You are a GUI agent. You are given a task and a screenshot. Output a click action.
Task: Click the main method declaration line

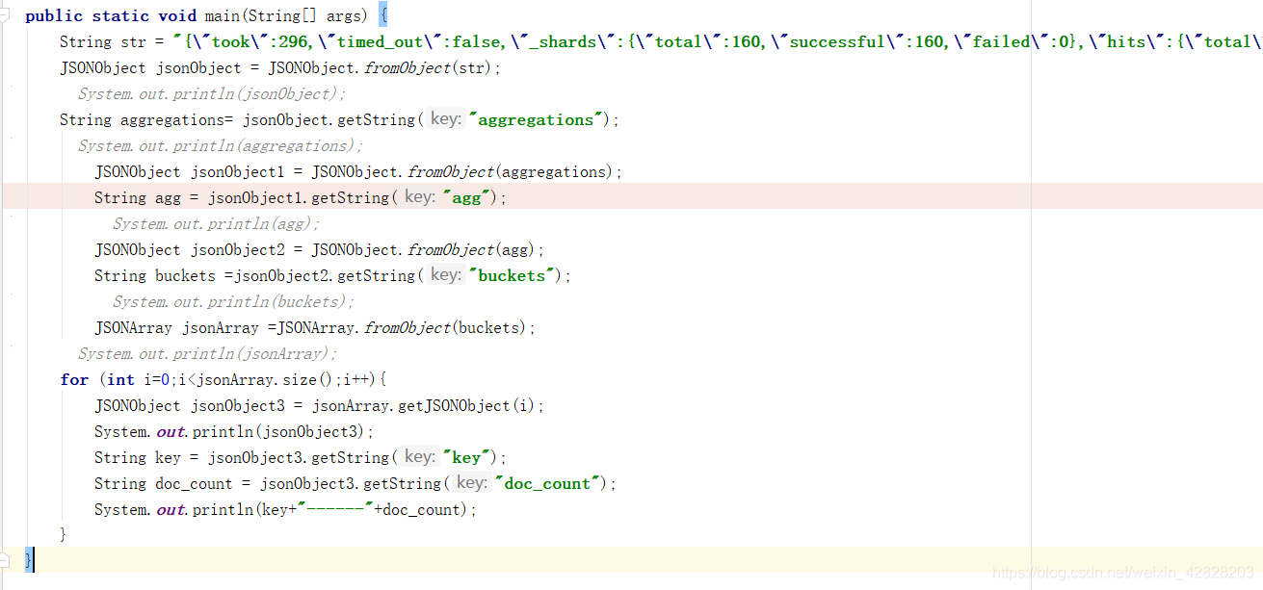coord(207,16)
